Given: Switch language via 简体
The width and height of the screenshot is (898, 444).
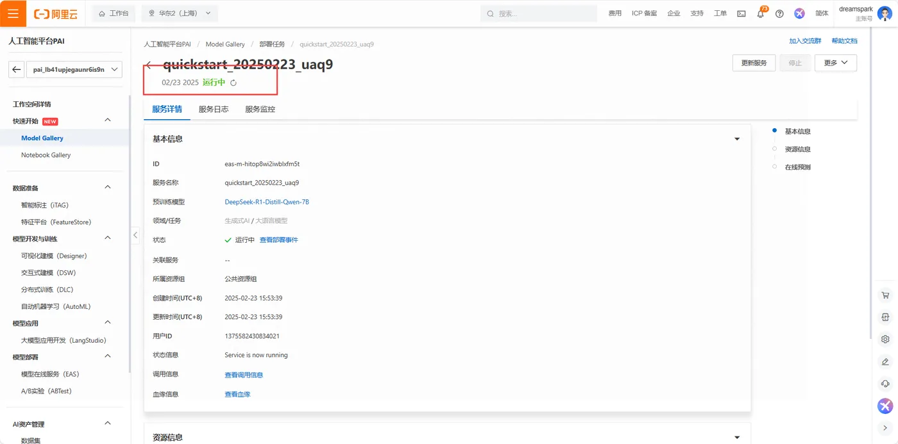Looking at the screenshot, I should tap(822, 13).
